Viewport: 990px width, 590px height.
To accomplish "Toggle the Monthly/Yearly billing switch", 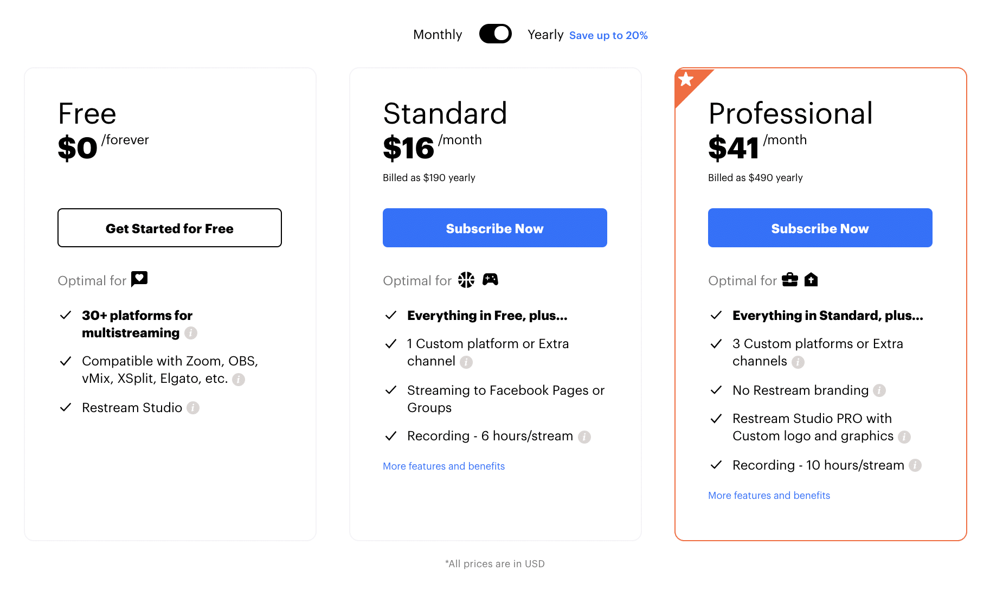I will [495, 34].
